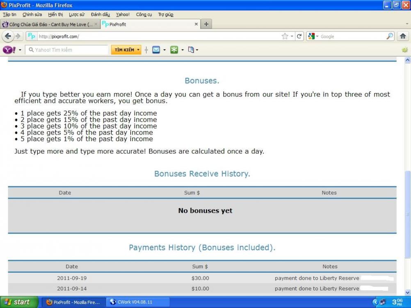The height and width of the screenshot is (308, 411).
Task: Click the Windows start button
Action: coord(19,302)
